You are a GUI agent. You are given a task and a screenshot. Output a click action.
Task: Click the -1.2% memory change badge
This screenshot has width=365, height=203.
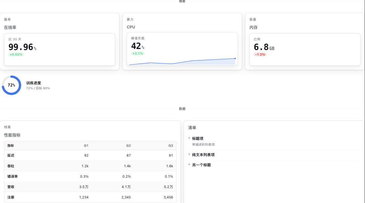coord(260,54)
